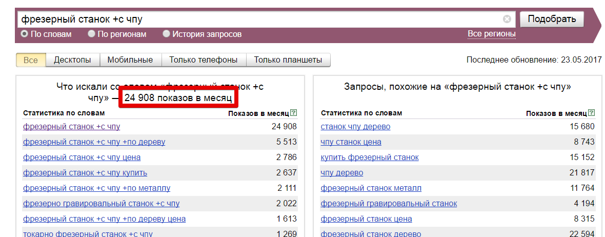
Task: Switch to the 'Мобильные' tab
Action: pos(130,60)
